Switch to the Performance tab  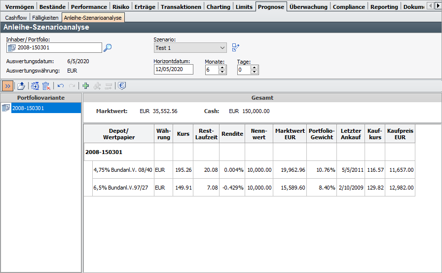88,7
